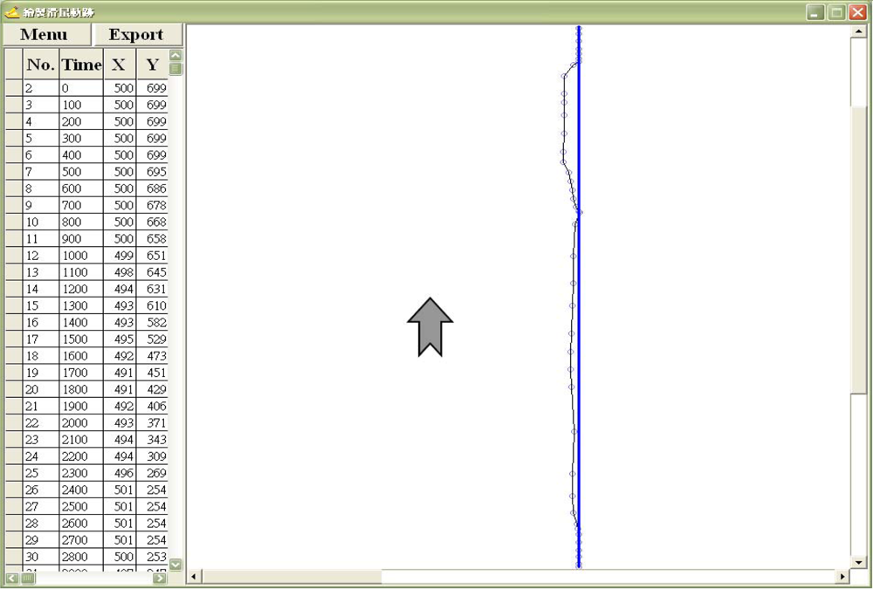The image size is (873, 589).
Task: Close the window
Action: [857, 12]
